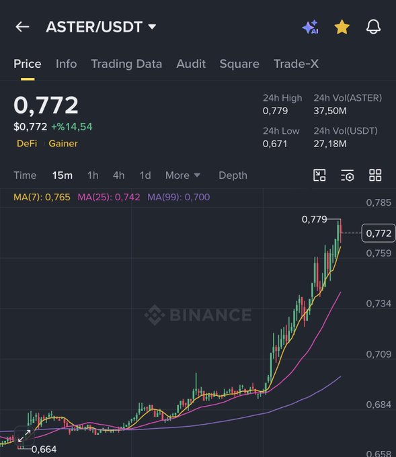Tap the MA(25): 0,742 indicator label
This screenshot has width=396, height=457.
click(x=109, y=198)
